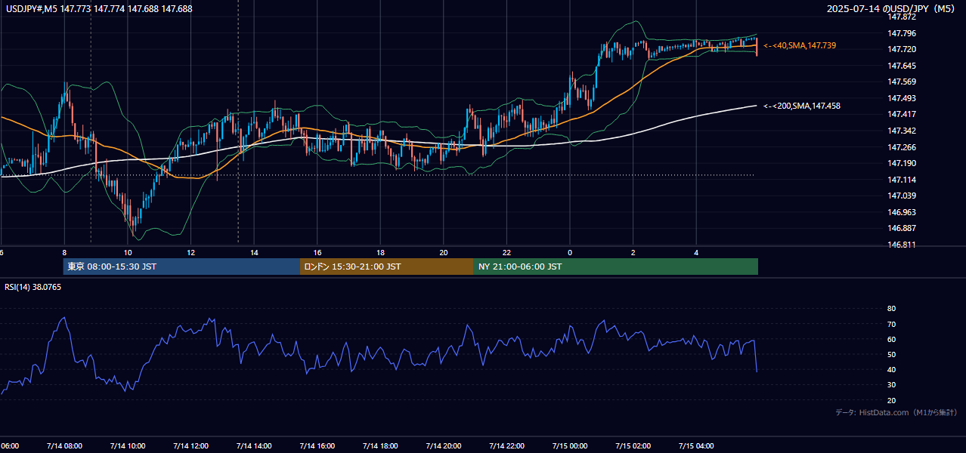The image size is (966, 453).
Task: Click RSI scale value 60
Action: coord(892,339)
